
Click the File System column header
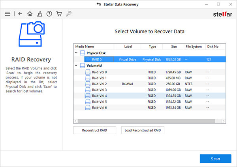pos(194,47)
